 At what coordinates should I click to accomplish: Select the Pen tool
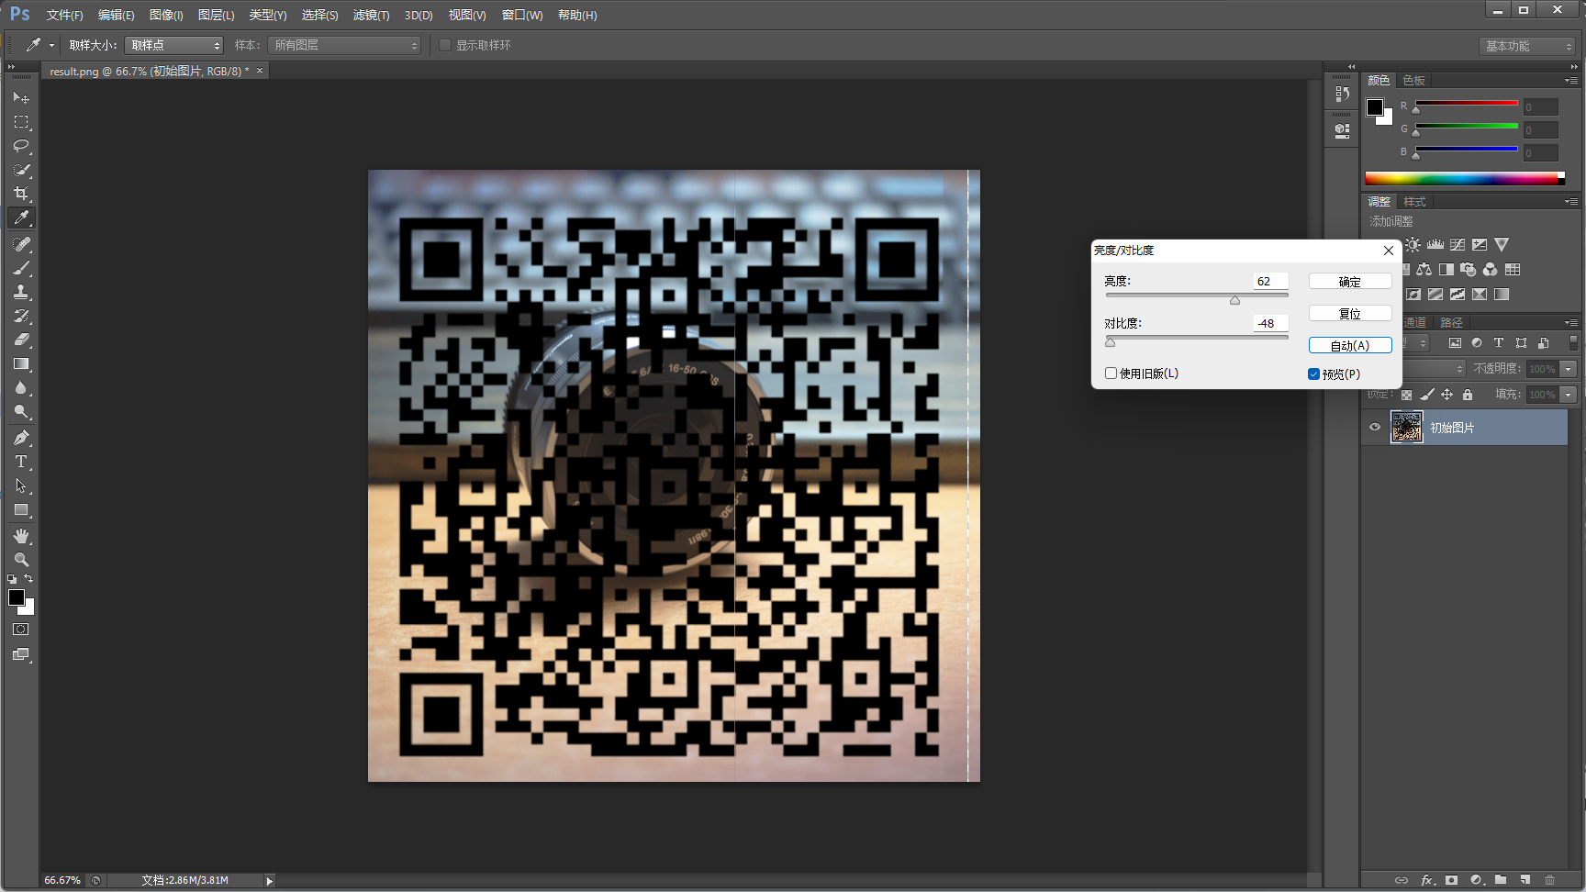coord(21,438)
